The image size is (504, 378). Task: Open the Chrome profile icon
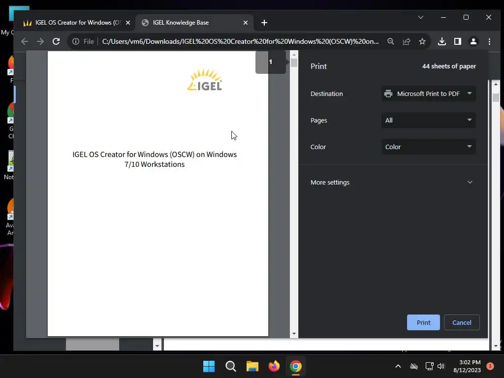(473, 41)
